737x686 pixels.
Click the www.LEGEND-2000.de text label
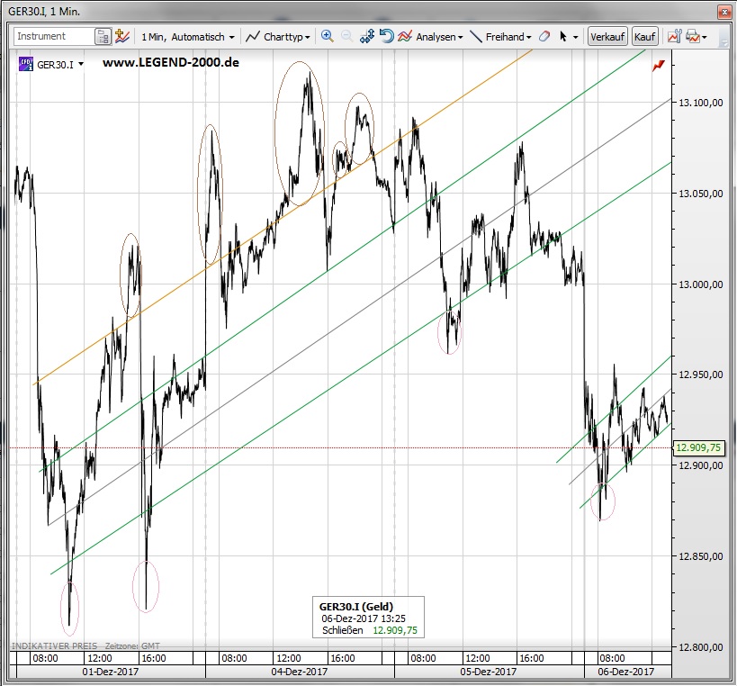point(171,62)
